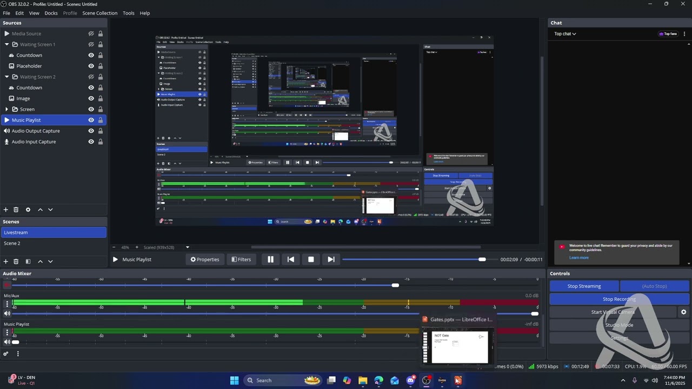Pause the Music Playlist playback
Image resolution: width=692 pixels, height=389 pixels.
point(270,259)
